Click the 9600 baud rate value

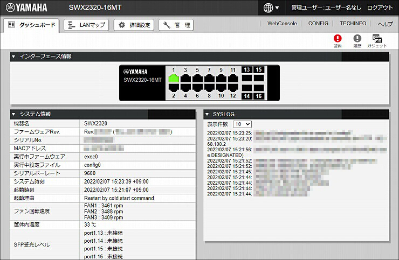(x=90, y=173)
